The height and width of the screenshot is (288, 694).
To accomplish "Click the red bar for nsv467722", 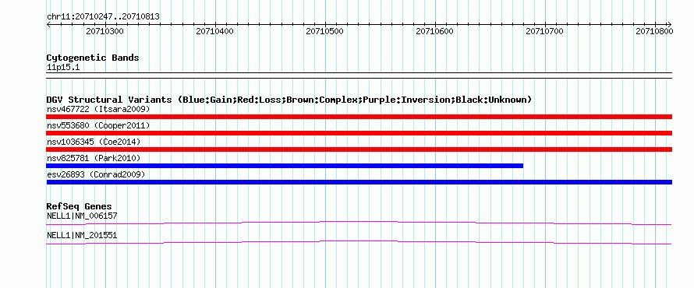I will [359, 117].
